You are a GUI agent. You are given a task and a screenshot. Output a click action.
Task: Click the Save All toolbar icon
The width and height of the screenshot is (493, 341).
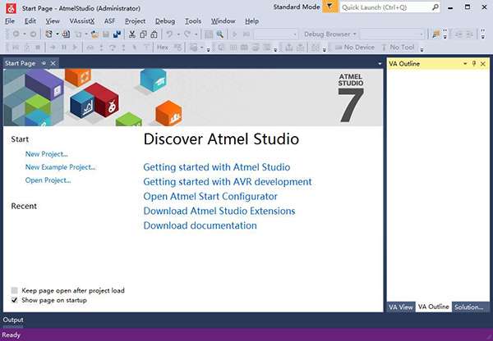tap(118, 34)
